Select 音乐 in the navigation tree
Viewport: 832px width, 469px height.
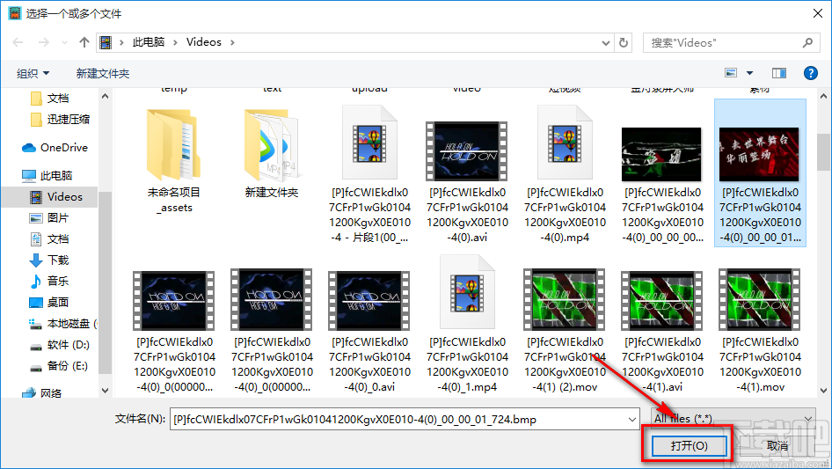[x=49, y=281]
